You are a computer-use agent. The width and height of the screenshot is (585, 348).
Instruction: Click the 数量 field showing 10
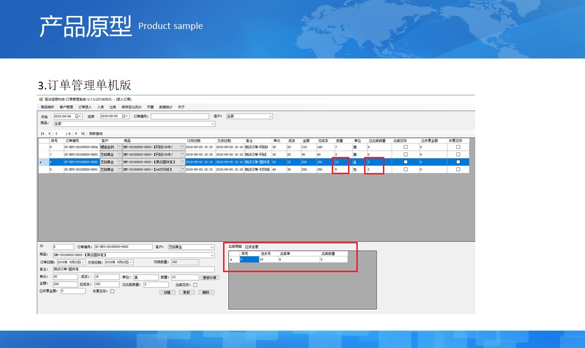[x=185, y=277]
